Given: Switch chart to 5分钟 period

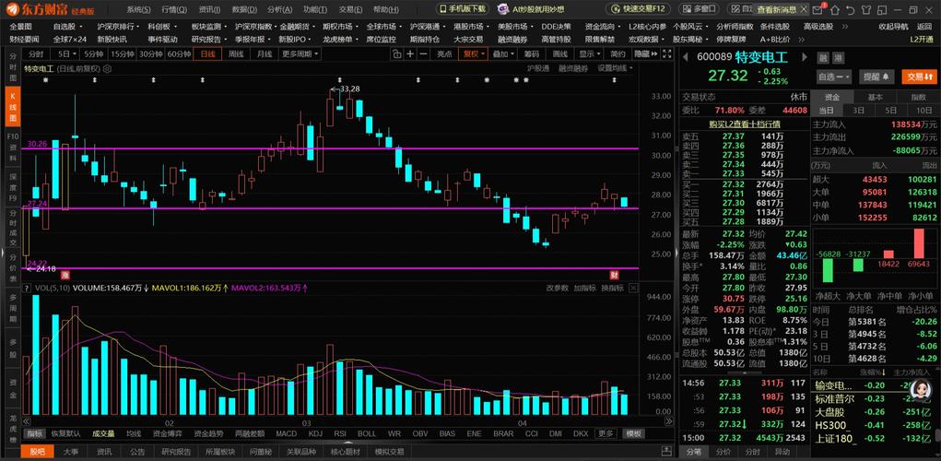Looking at the screenshot, I should coord(94,54).
